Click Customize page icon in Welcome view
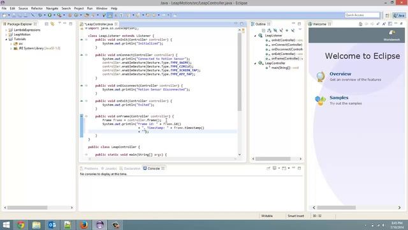Viewport: 408px width, 230px height. pos(390,24)
